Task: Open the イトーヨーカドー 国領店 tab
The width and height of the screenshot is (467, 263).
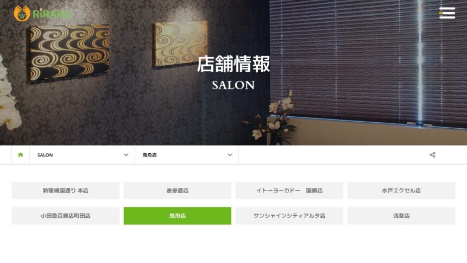Action: click(x=289, y=191)
